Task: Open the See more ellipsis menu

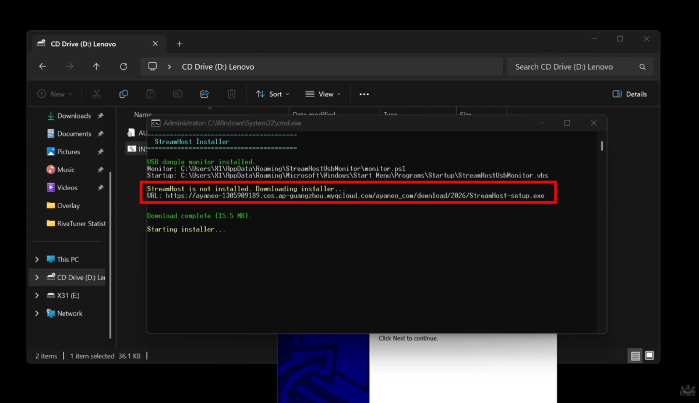Action: pyautogui.click(x=364, y=94)
